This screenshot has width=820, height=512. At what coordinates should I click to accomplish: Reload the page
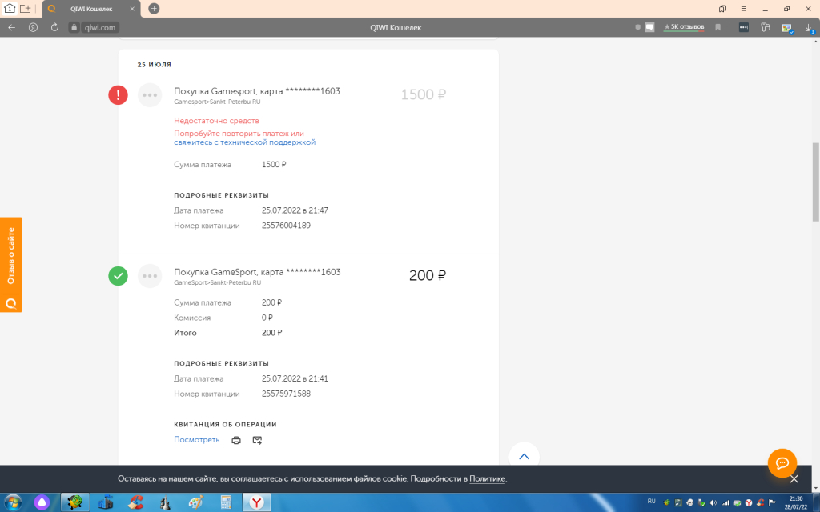(54, 27)
